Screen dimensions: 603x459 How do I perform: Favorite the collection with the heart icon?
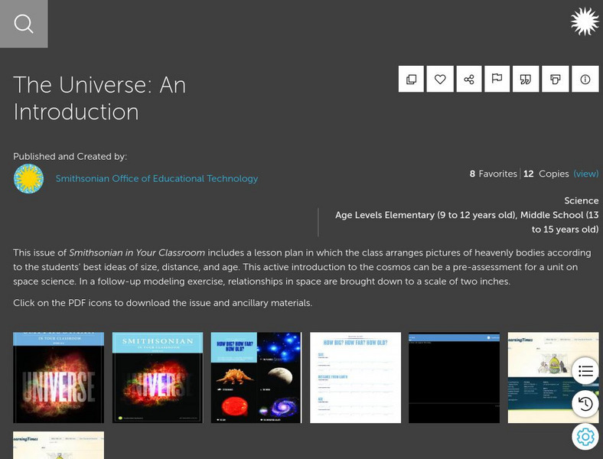(x=440, y=80)
